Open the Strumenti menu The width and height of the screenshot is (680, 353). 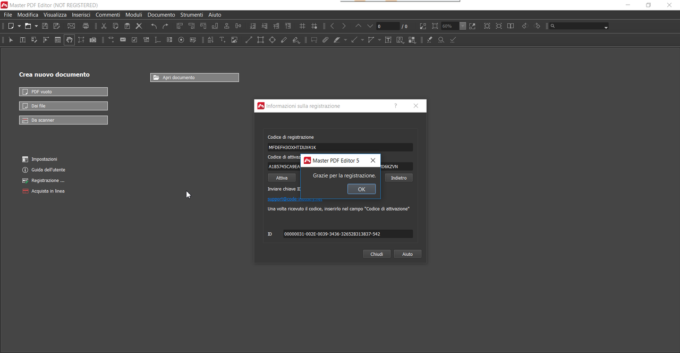click(192, 15)
